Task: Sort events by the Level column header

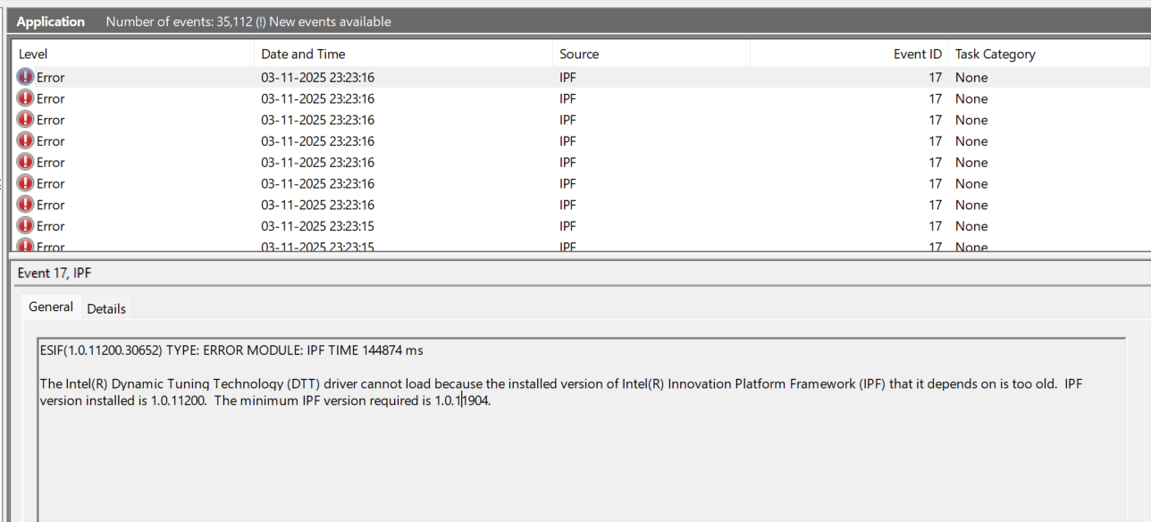Action: 133,54
